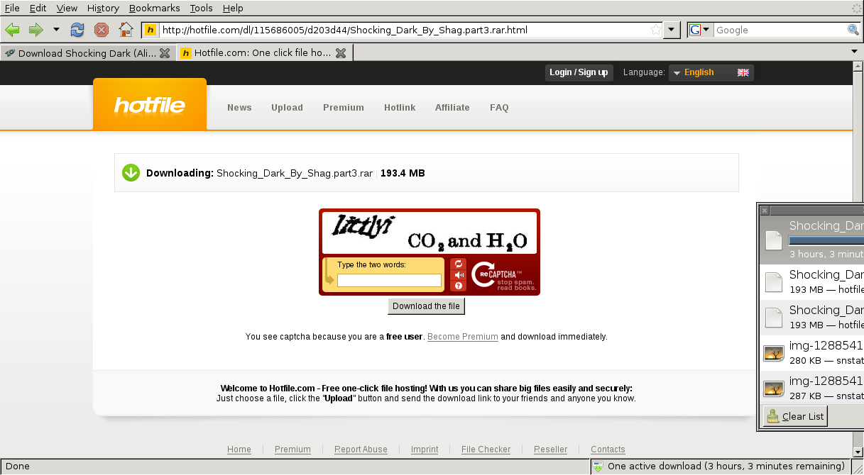Reload the current page
This screenshot has height=475, width=864.
coord(77,30)
